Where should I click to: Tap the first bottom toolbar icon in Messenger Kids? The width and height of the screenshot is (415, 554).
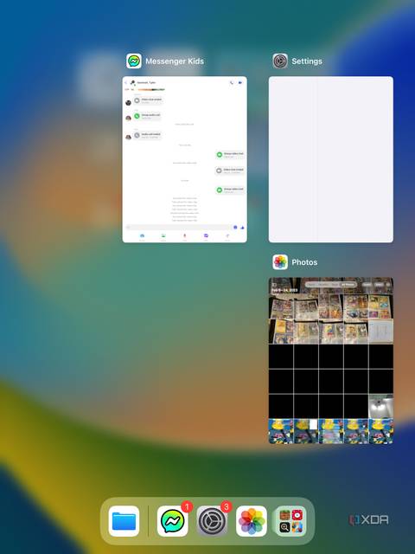coord(142,236)
